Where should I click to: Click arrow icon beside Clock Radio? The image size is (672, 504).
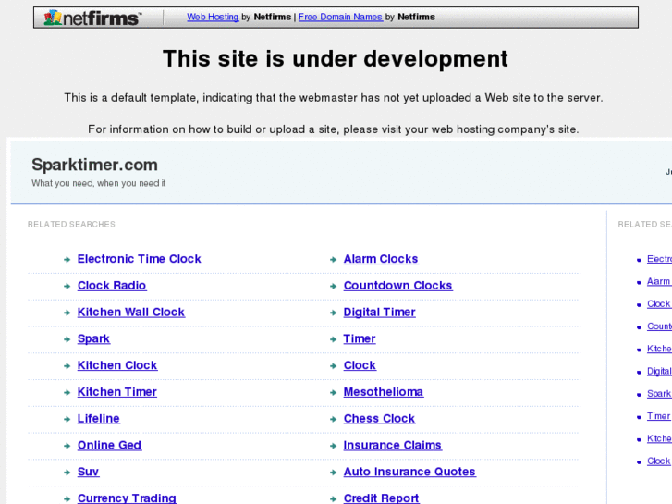point(67,286)
